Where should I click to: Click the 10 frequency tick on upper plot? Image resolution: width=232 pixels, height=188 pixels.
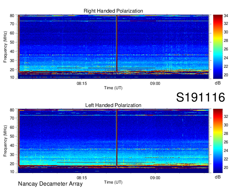pos(12,77)
